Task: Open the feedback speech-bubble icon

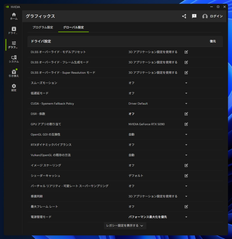Action: (194, 16)
